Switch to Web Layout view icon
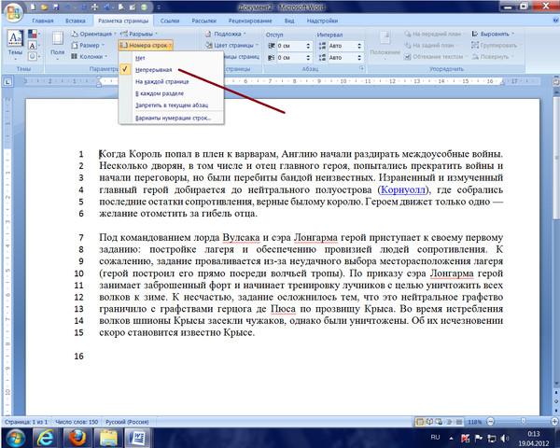Screen dimensions: 560x448 click(x=439, y=422)
